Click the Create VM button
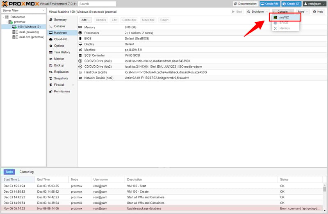 coord(269,4)
